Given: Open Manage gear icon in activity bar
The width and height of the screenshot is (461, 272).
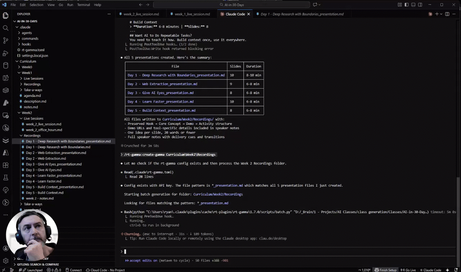Looking at the screenshot, I should click(5, 261).
